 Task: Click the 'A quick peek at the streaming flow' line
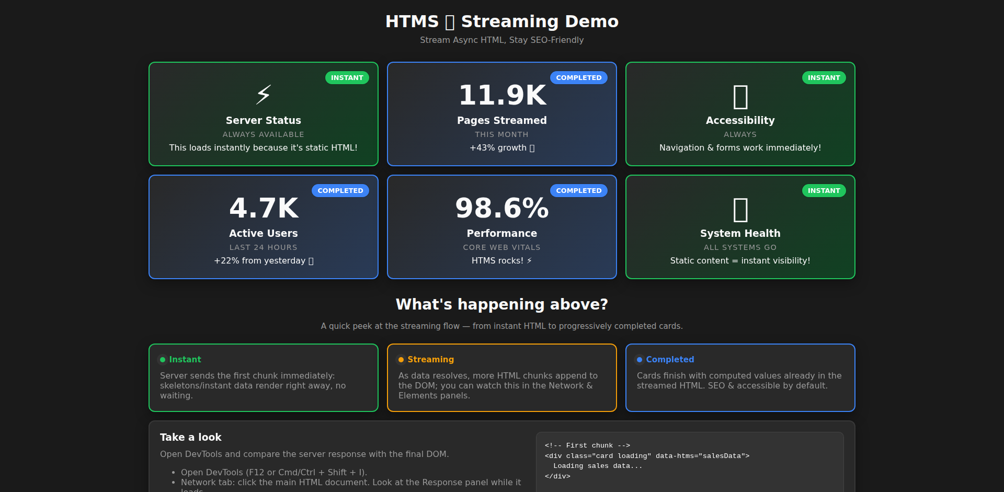pos(502,326)
